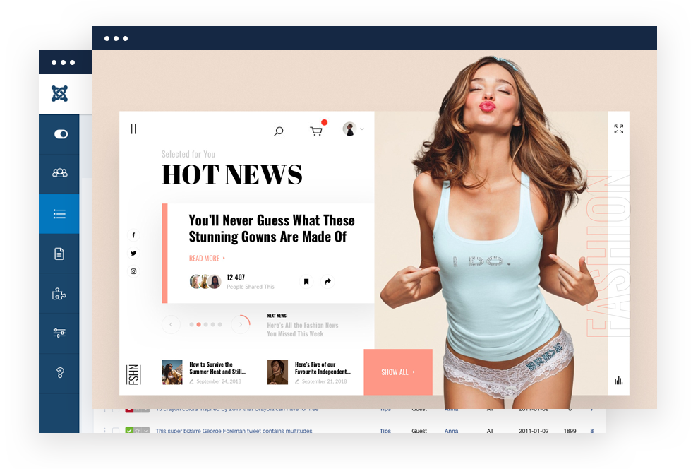Open the Users group icon in sidebar
This screenshot has height=469, width=698.
(60, 173)
